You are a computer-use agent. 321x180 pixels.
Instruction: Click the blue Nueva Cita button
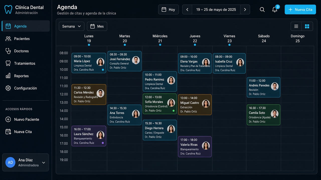point(300,9)
